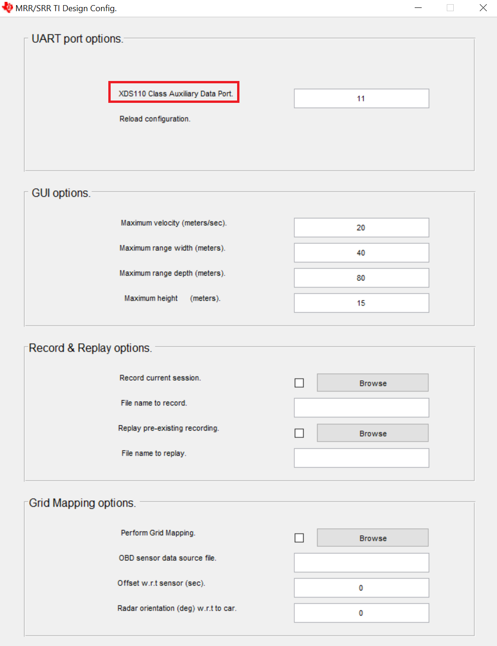The height and width of the screenshot is (646, 497).
Task: Click the 'Replay pre-existing recording.' label
Action: (169, 428)
